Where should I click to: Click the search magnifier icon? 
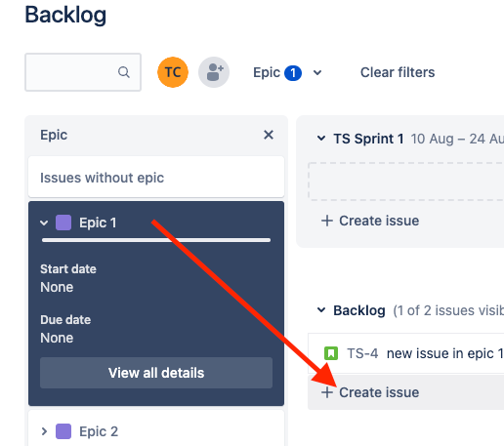(124, 72)
